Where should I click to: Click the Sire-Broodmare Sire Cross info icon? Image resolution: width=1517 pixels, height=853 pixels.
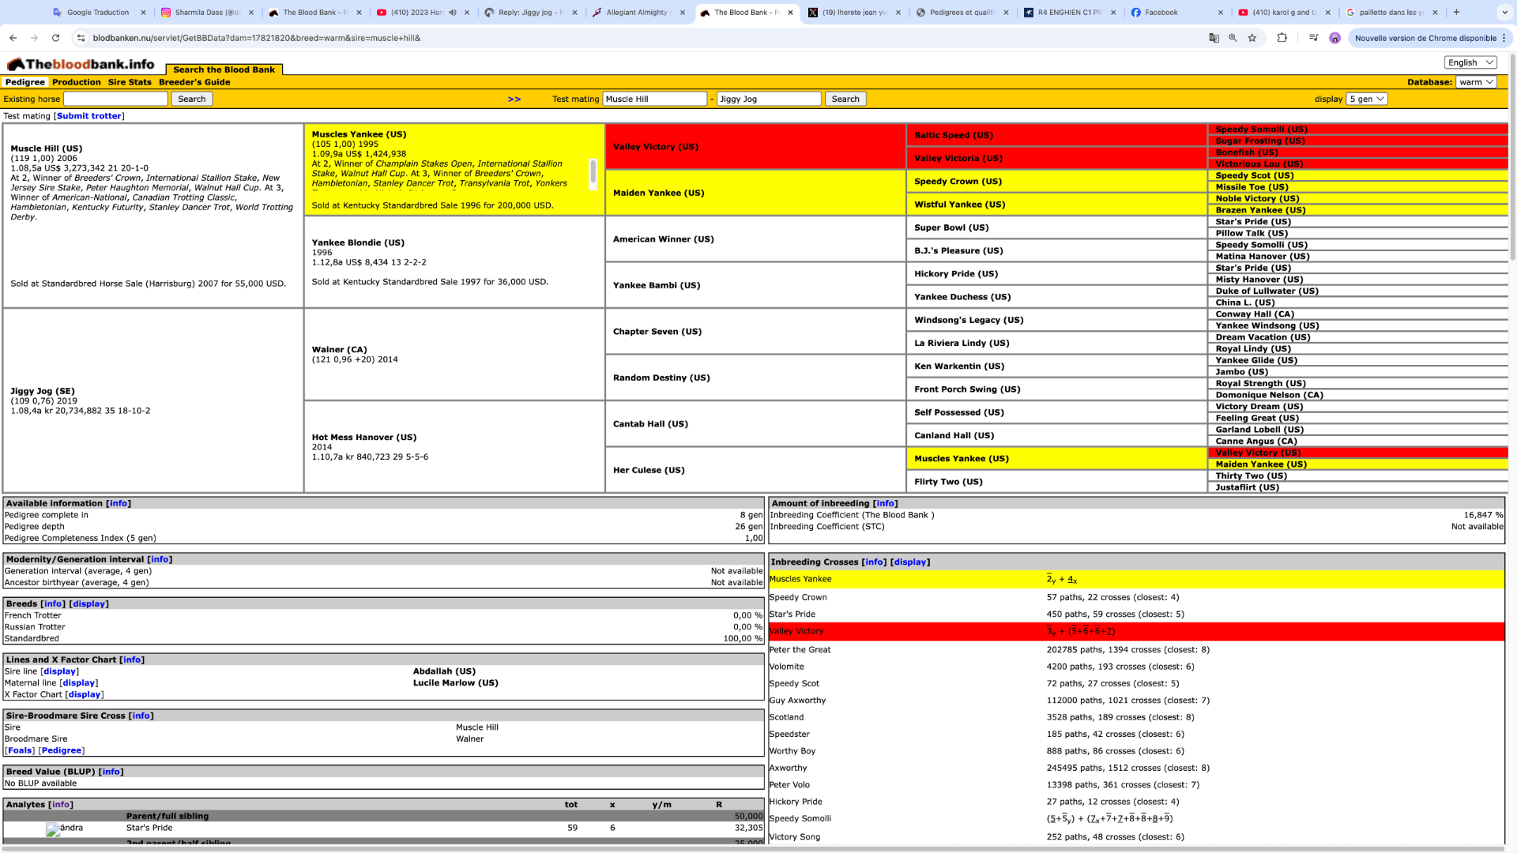point(141,716)
